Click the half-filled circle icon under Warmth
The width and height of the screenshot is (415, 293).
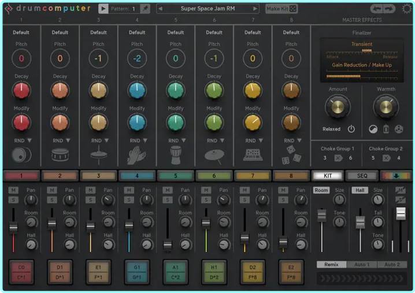(373, 129)
